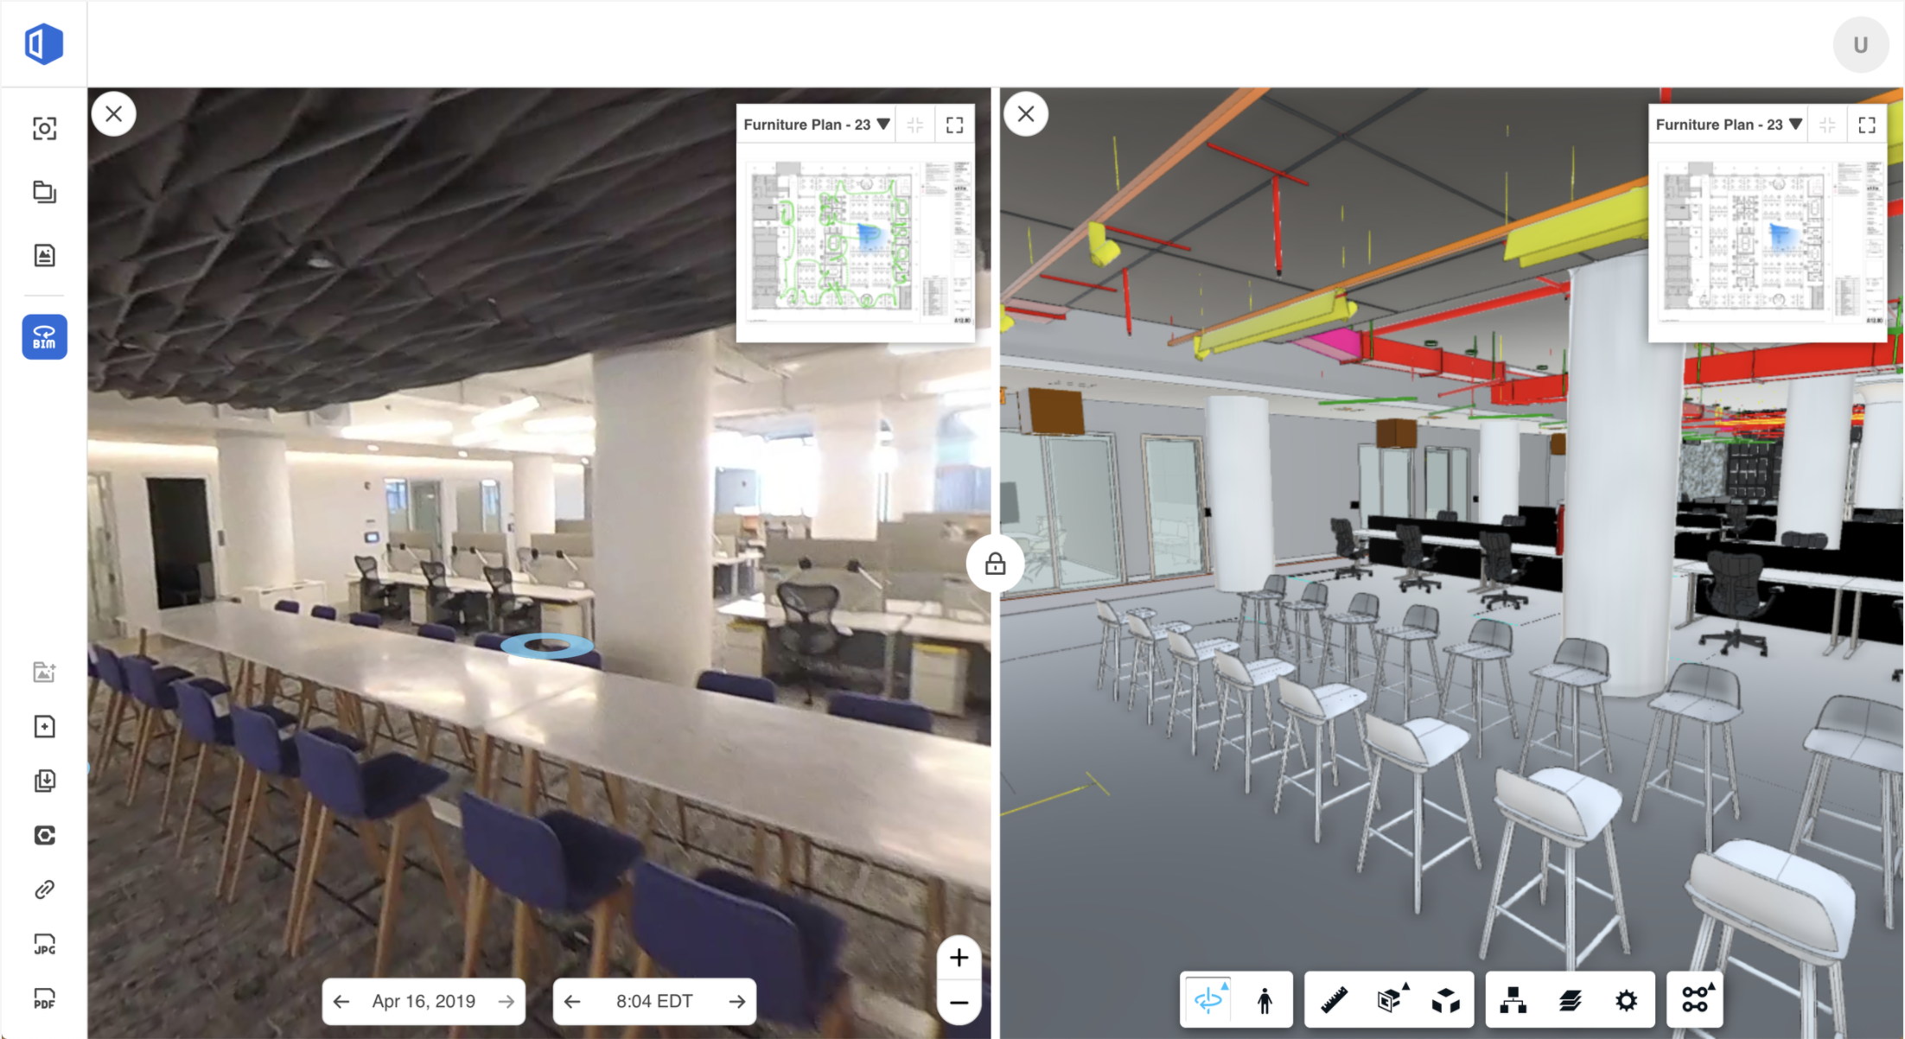
Task: Open the Layers stack tool
Action: (1570, 1000)
